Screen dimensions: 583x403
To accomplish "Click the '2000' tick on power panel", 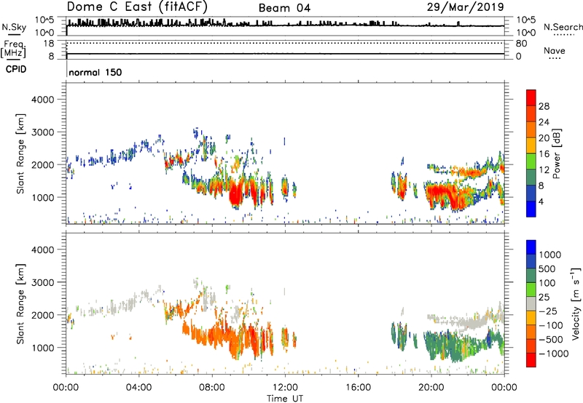I will (43, 165).
